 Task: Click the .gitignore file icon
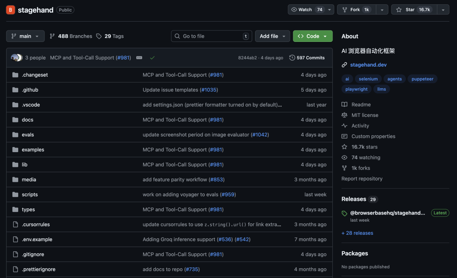[x=16, y=254]
